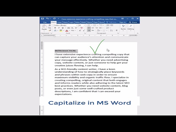
Task: Decrease font size with Shrink Font
Action: tap(84, 31)
